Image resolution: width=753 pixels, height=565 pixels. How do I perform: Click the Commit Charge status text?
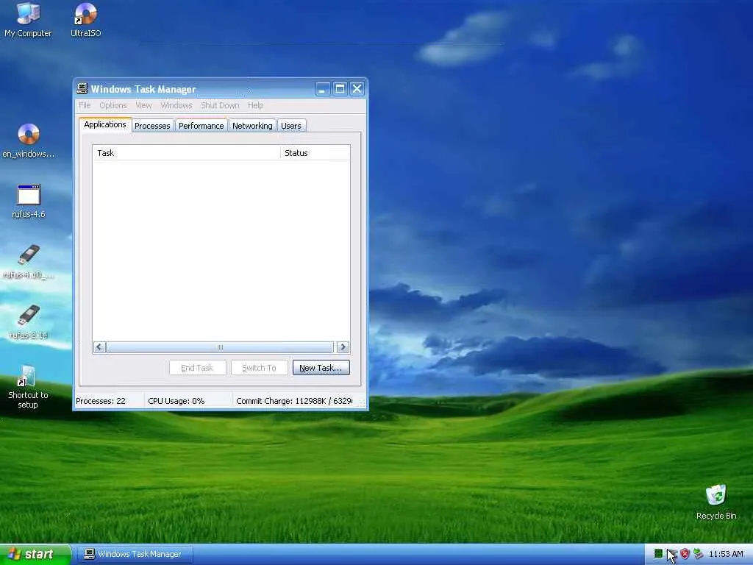294,401
